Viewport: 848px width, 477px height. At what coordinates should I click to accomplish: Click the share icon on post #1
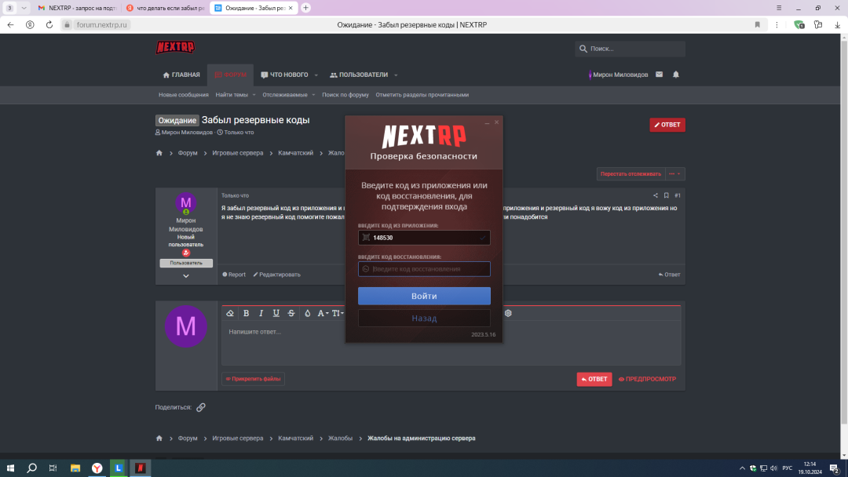tap(656, 195)
